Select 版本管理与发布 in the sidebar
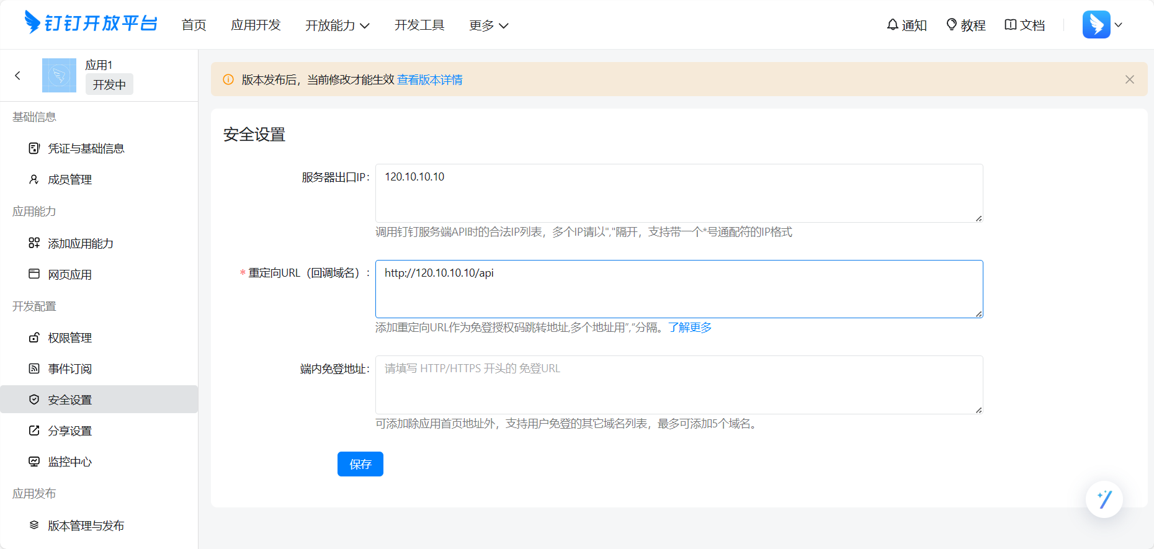The width and height of the screenshot is (1154, 549). (99, 525)
